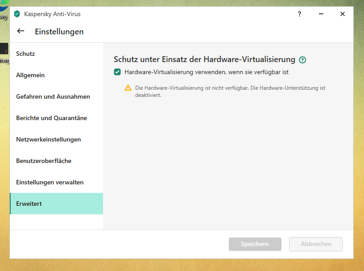Click the Einstellungen page title

click(x=59, y=32)
